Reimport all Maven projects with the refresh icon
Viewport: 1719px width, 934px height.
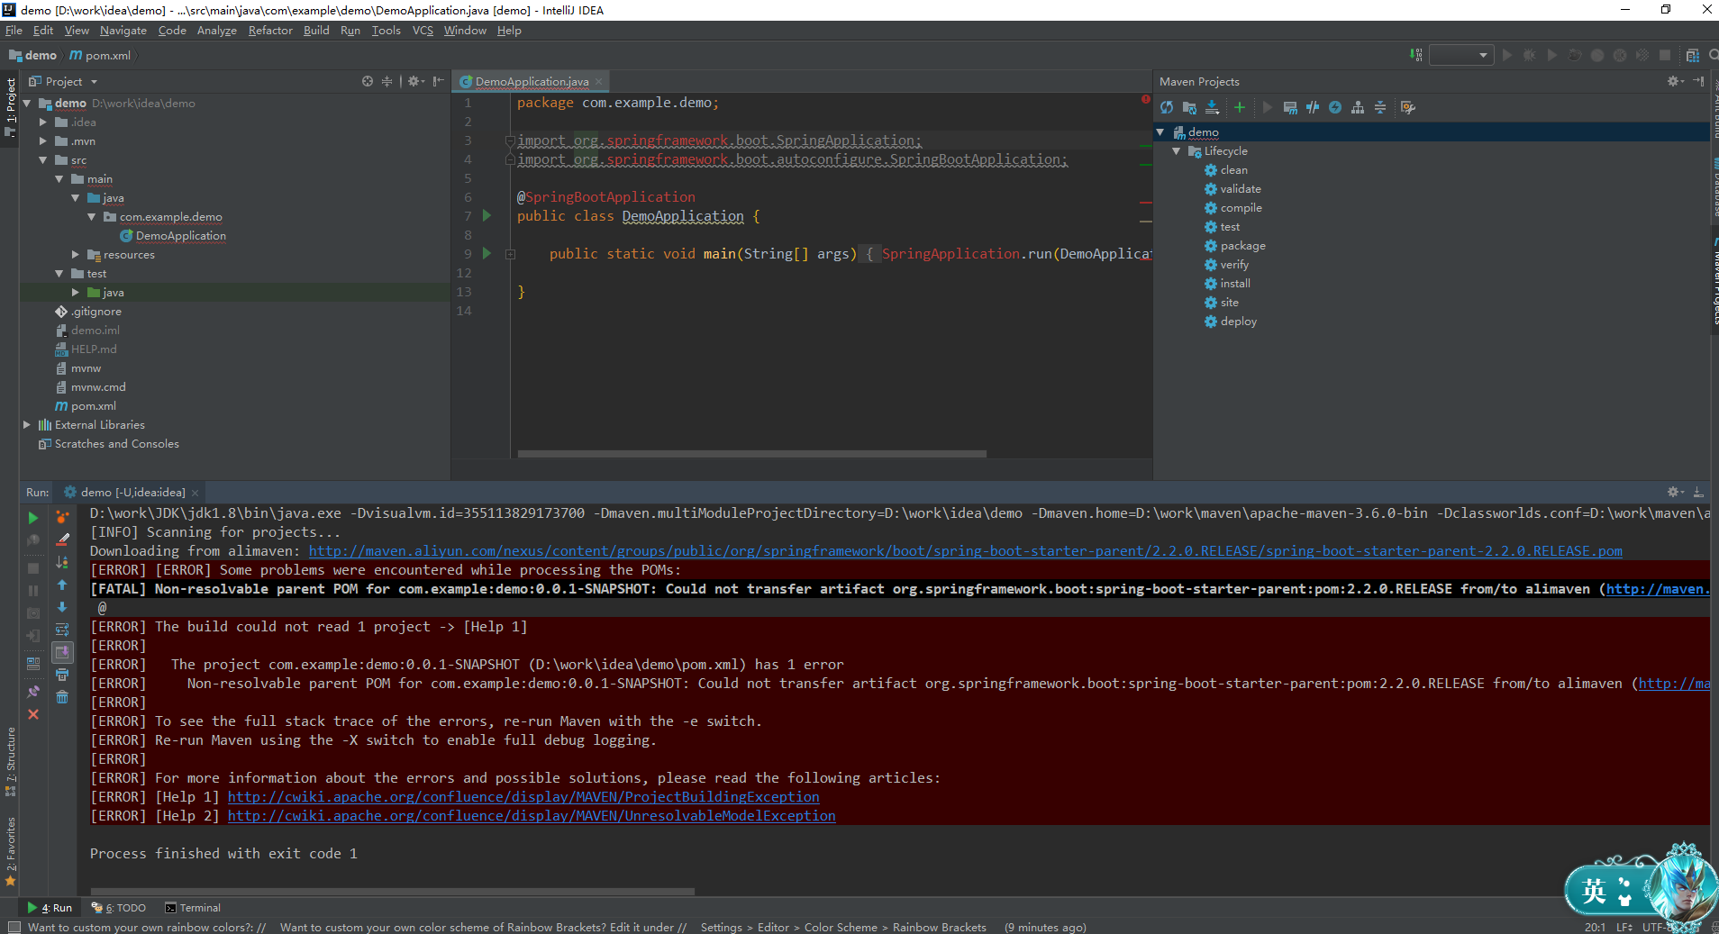(1167, 107)
